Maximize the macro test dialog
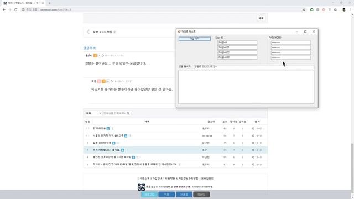 305,32
